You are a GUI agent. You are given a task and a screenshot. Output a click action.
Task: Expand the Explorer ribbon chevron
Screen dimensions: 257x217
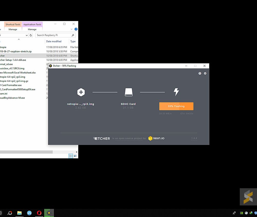tap(71, 29)
